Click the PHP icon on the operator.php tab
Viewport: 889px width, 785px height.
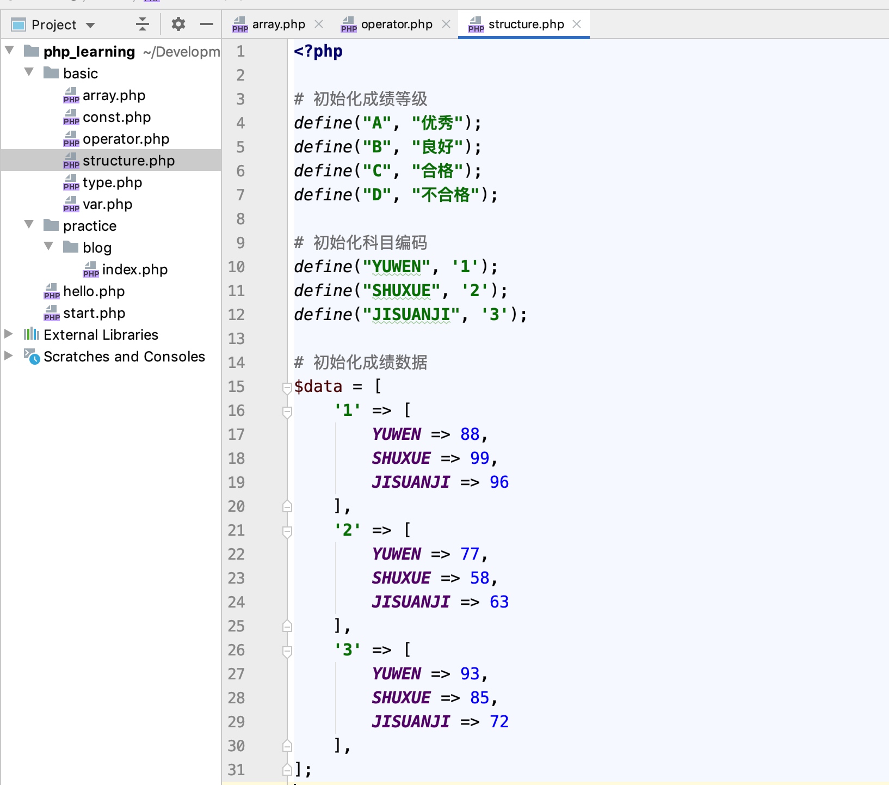pos(349,24)
